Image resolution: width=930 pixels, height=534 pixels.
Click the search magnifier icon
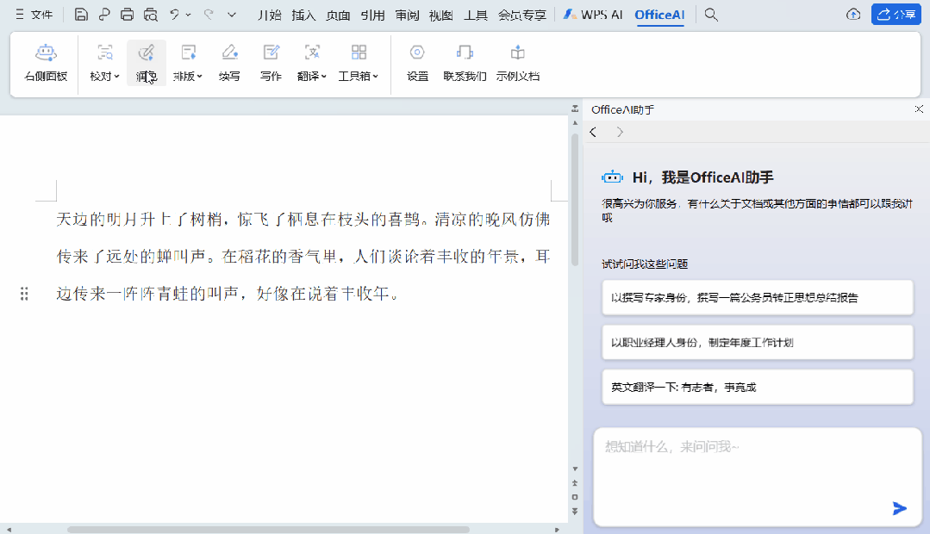[x=711, y=14]
